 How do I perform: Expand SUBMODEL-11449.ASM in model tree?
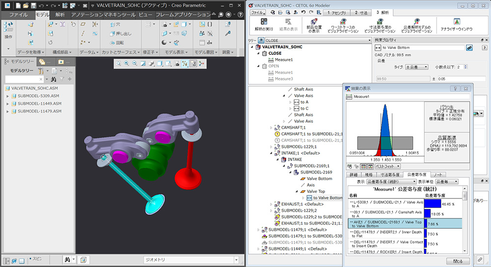coord(7,103)
